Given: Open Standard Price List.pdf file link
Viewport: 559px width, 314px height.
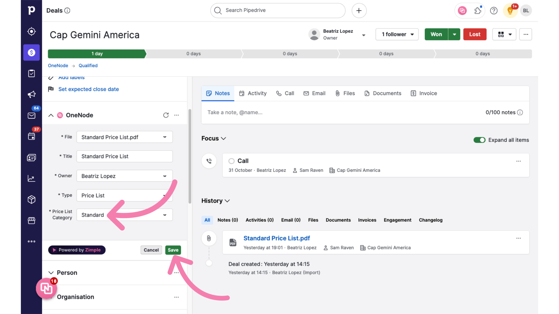Looking at the screenshot, I should tap(277, 238).
